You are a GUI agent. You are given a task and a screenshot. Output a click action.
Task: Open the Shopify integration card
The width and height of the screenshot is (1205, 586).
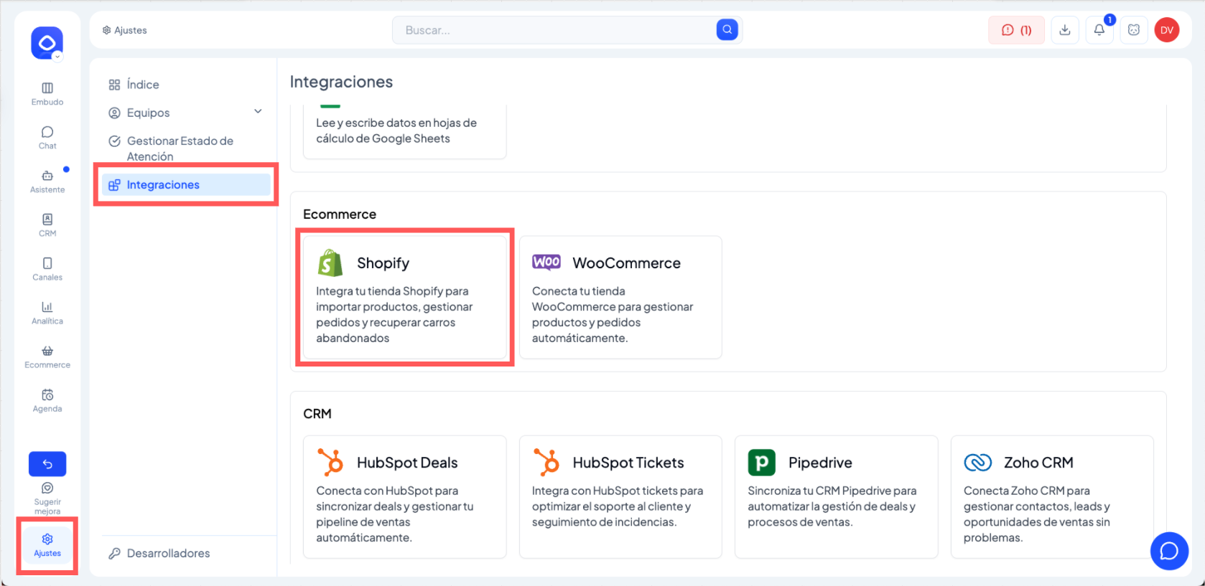[405, 298]
